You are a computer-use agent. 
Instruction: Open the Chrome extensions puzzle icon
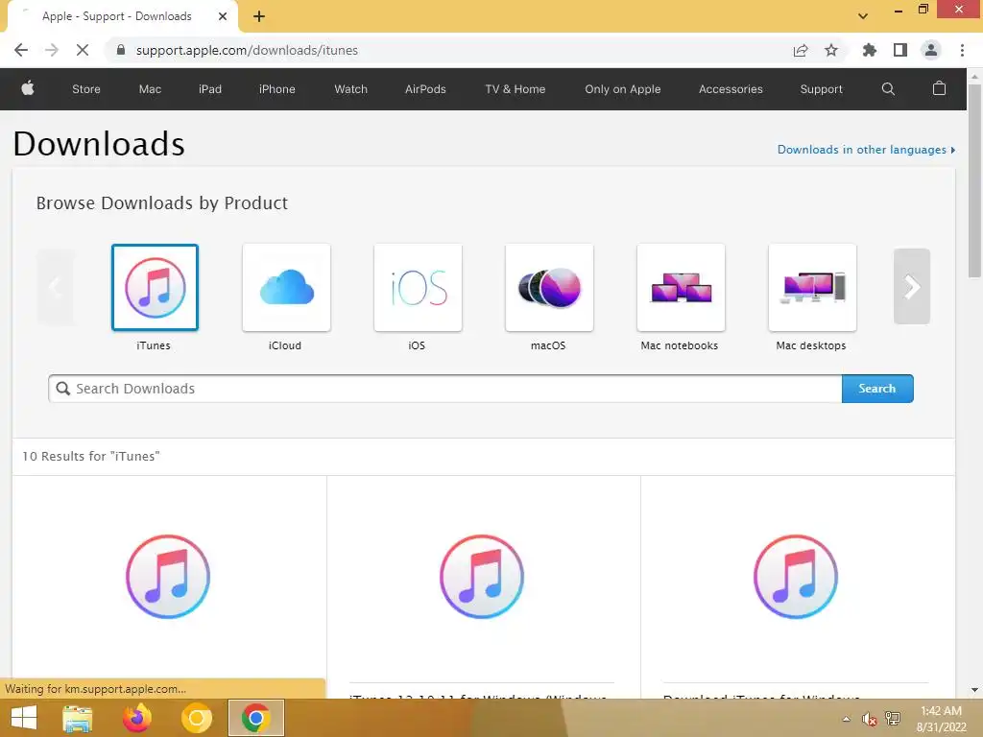[x=869, y=50]
